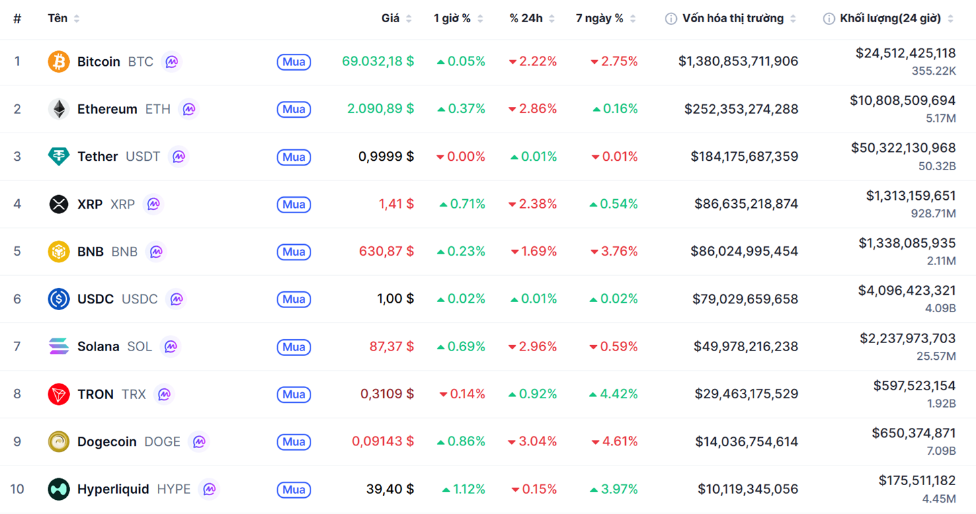Screen dimensions: 976x514
Task: Open the purple chat icon beside Solana SOL
Action: 170,346
